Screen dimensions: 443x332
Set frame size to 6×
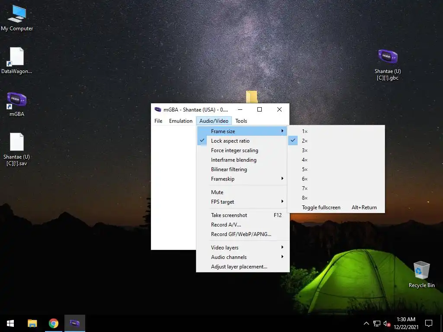pos(336,179)
